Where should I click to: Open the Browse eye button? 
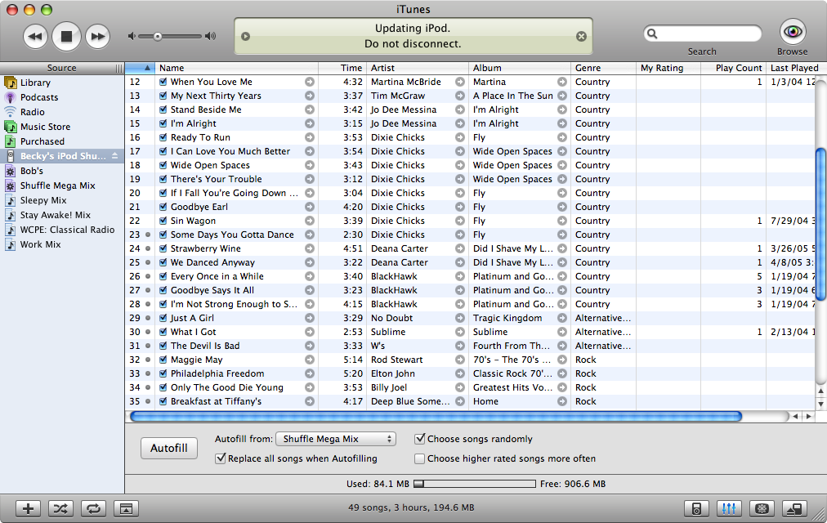(x=792, y=32)
